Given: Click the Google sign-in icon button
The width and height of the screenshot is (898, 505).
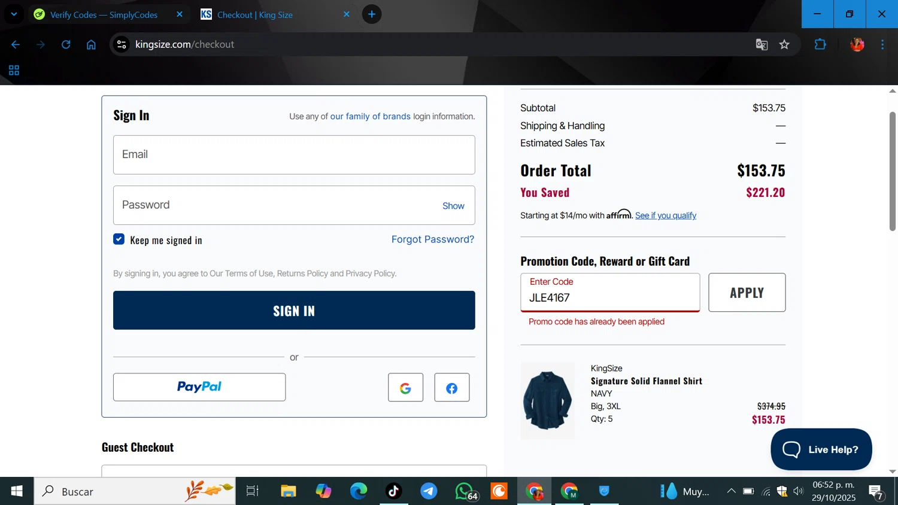Looking at the screenshot, I should click(x=405, y=387).
